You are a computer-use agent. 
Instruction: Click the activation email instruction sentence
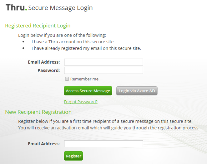click(108, 128)
